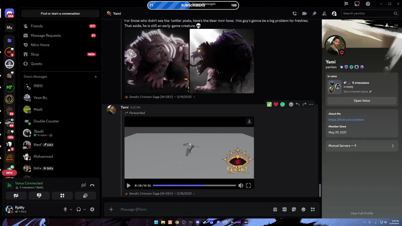The width and height of the screenshot is (402, 226).
Task: Open Message Requests
Action: [x=60, y=35]
